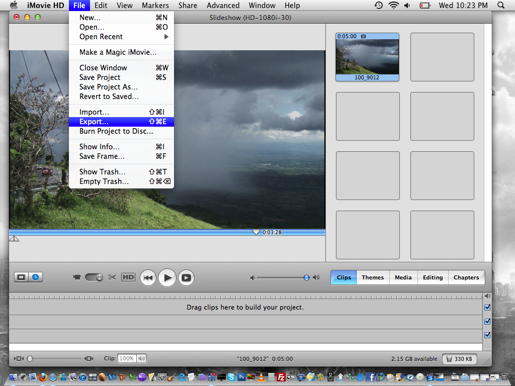Click the loud volume speaker icon
Viewport: 515px width, 386px height.
click(316, 277)
